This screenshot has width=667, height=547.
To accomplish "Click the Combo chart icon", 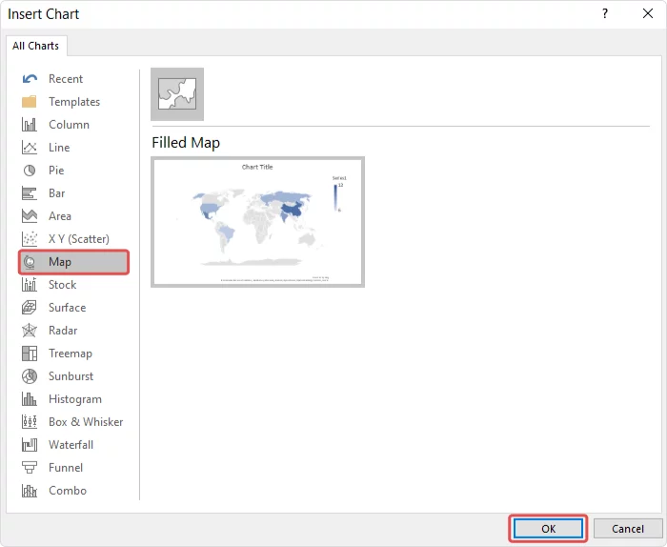I will click(x=30, y=491).
